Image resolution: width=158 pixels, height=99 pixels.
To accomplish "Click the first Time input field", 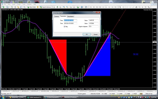I will click(71, 20).
